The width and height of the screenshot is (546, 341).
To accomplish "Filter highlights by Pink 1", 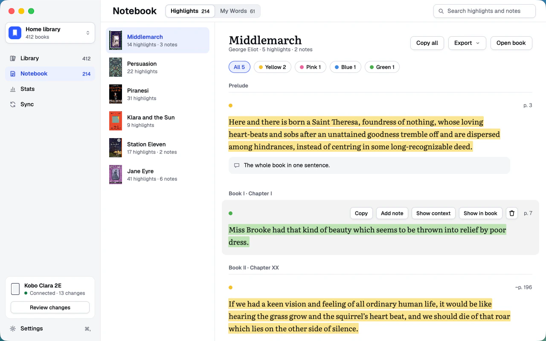I will pyautogui.click(x=311, y=67).
